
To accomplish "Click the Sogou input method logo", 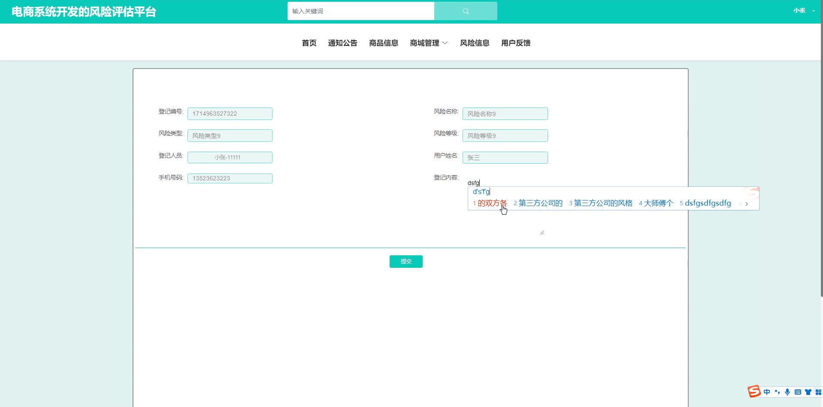I will pyautogui.click(x=753, y=392).
